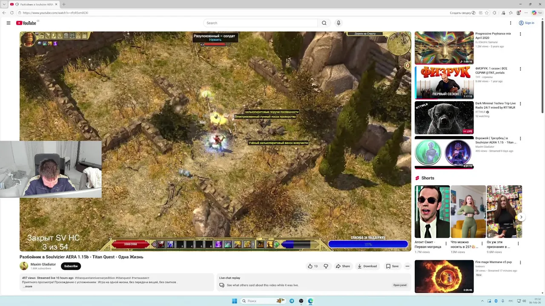Viewport: 545px width, 306px height.
Task: Play Progressive Psytrance mix thumbnail
Action: coord(444,48)
